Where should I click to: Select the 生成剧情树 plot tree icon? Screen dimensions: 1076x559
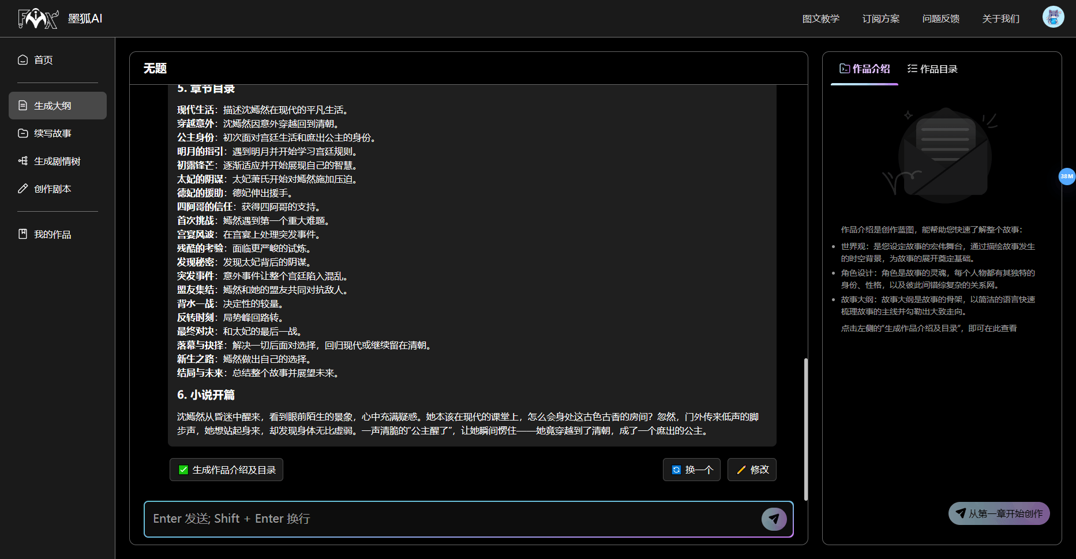coord(23,160)
